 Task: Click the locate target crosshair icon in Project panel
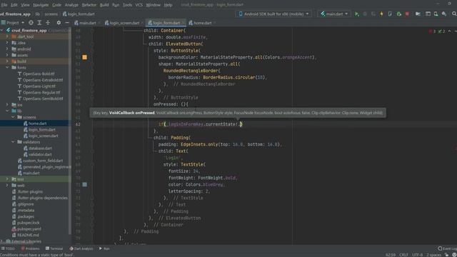pyautogui.click(x=31, y=22)
